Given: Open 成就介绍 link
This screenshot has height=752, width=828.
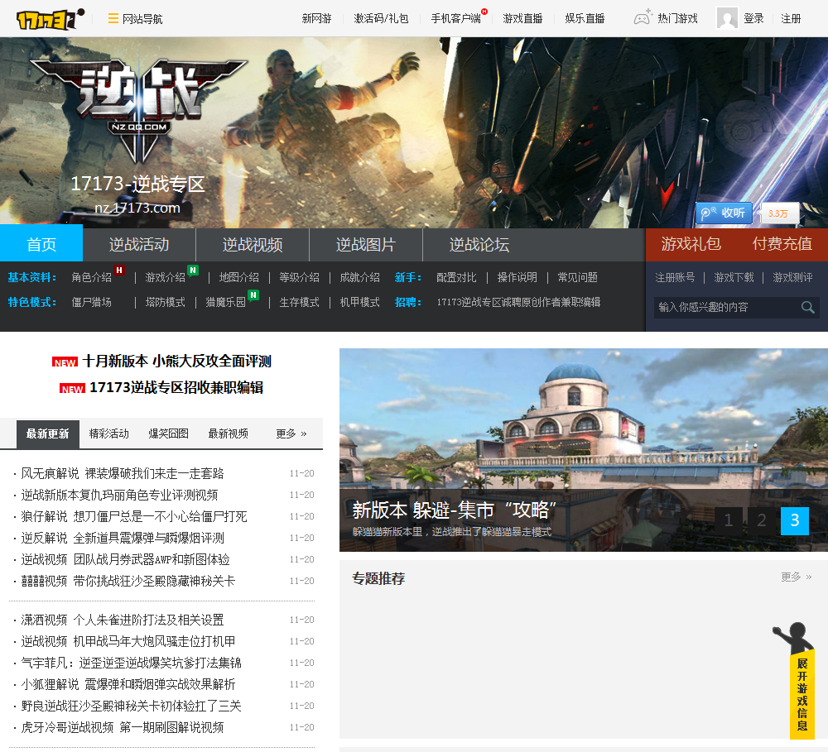Looking at the screenshot, I should [359, 277].
